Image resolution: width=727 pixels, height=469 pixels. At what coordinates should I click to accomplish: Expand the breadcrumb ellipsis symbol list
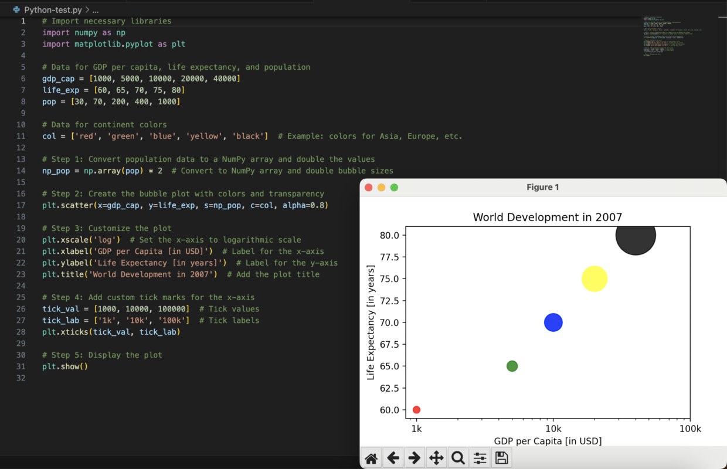click(96, 10)
